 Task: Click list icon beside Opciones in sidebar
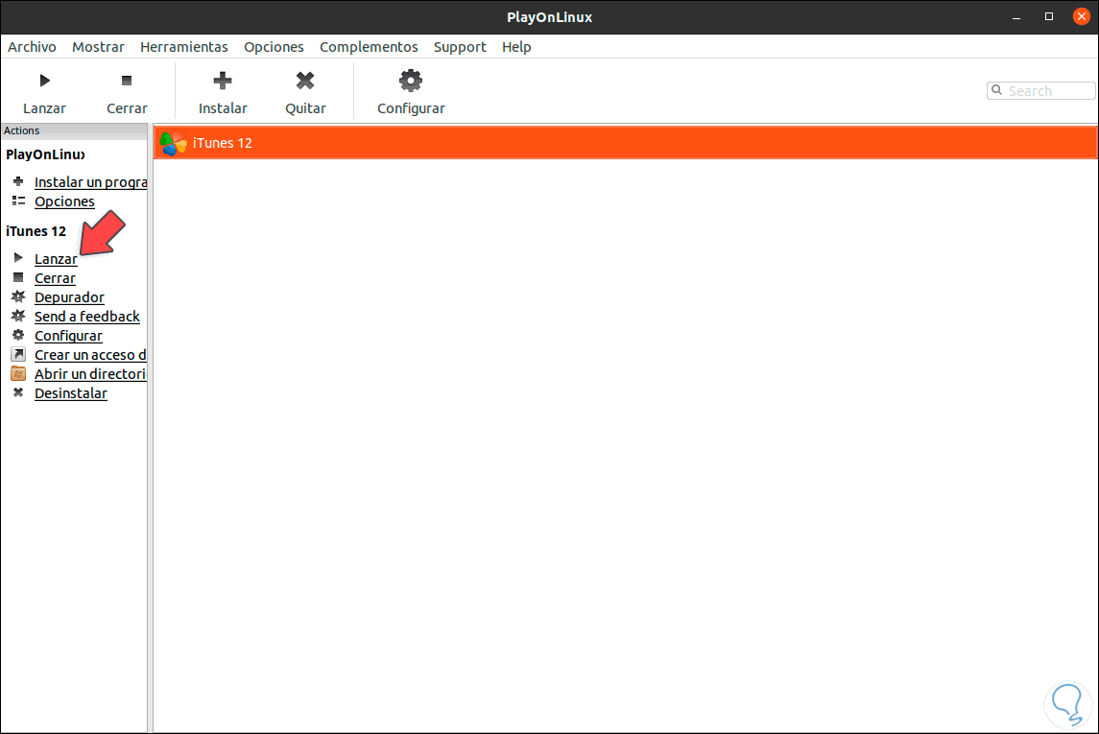click(18, 201)
